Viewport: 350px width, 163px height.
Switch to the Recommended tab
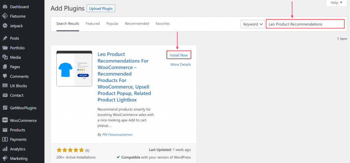point(137,24)
